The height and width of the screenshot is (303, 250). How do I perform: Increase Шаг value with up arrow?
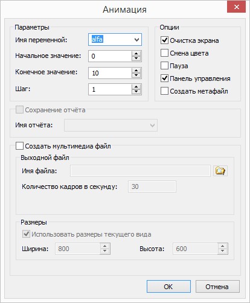point(136,87)
